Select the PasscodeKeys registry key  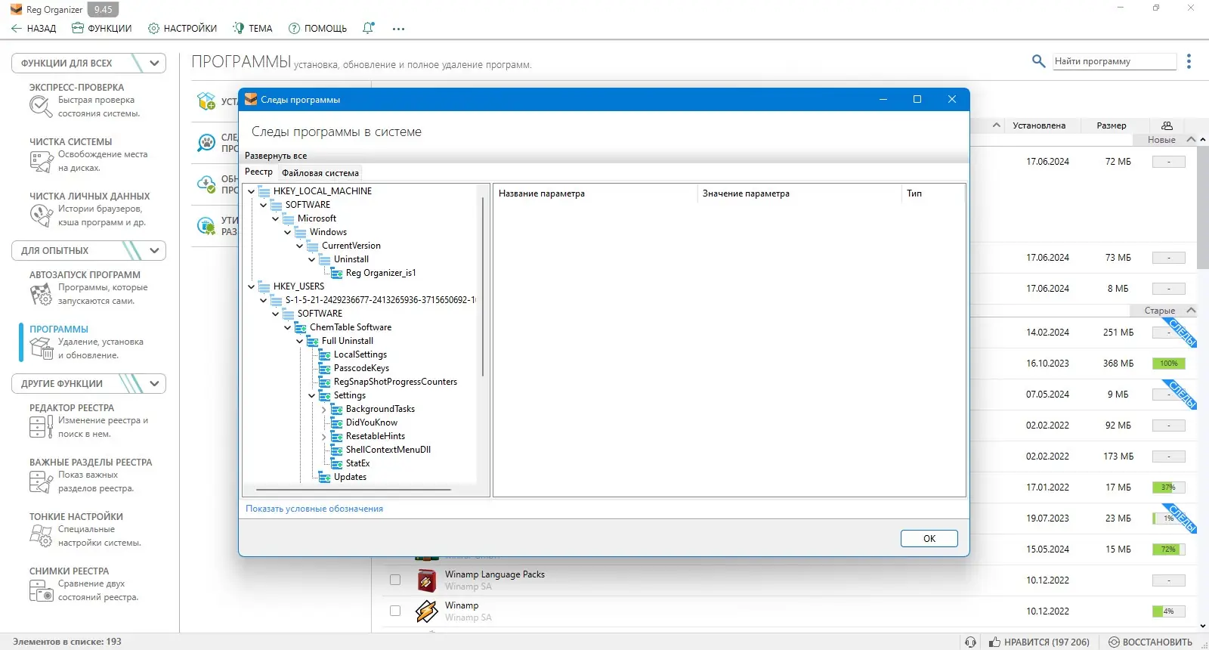tap(361, 368)
